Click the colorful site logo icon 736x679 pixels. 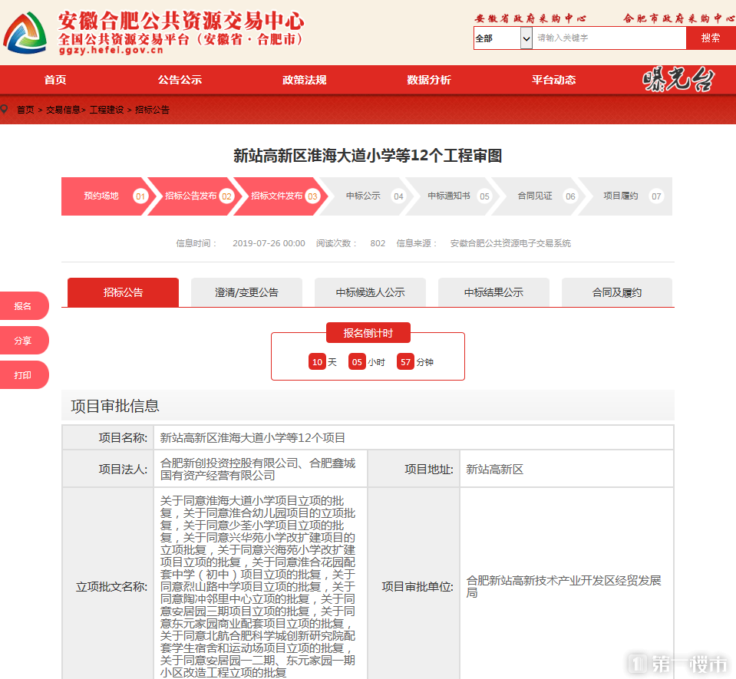[24, 32]
